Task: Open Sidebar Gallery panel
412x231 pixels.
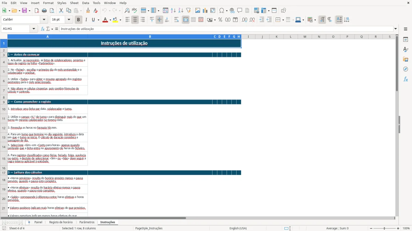Action: tap(405, 59)
